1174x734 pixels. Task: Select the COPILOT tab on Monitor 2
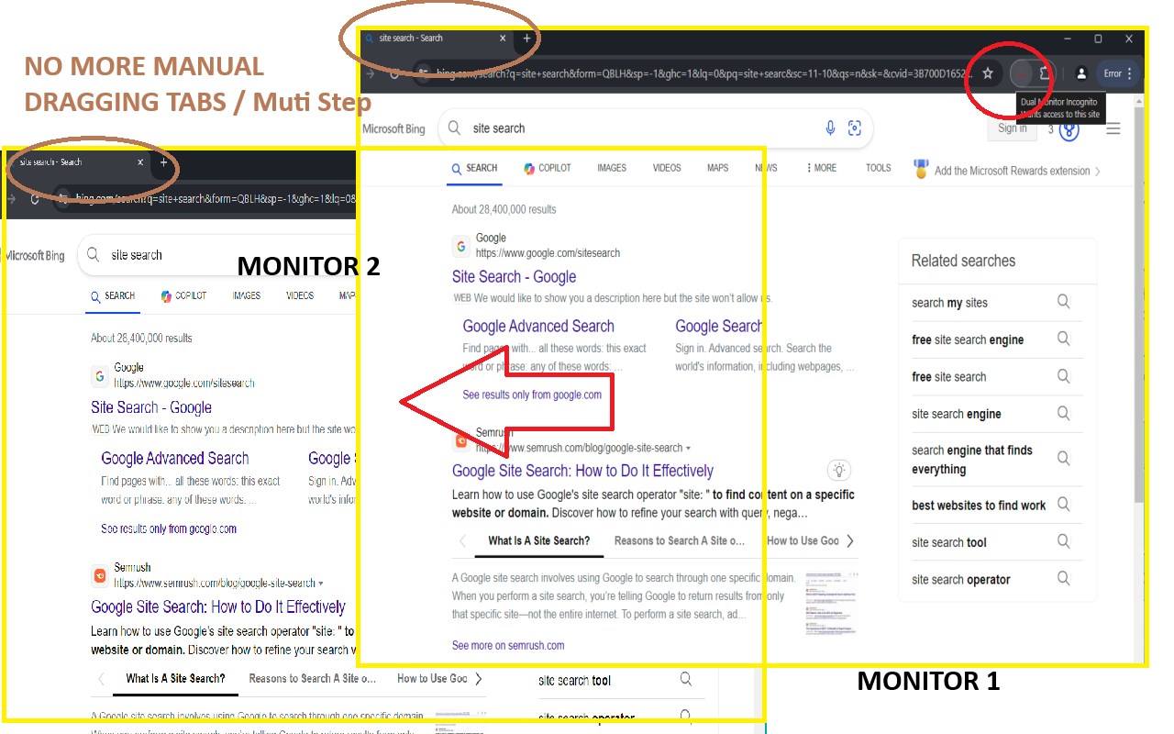coord(183,296)
